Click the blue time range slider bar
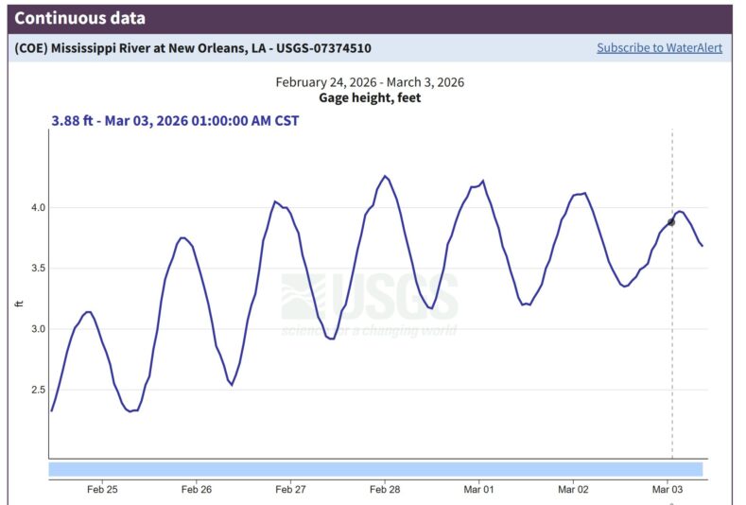The height and width of the screenshot is (505, 746). click(x=375, y=469)
